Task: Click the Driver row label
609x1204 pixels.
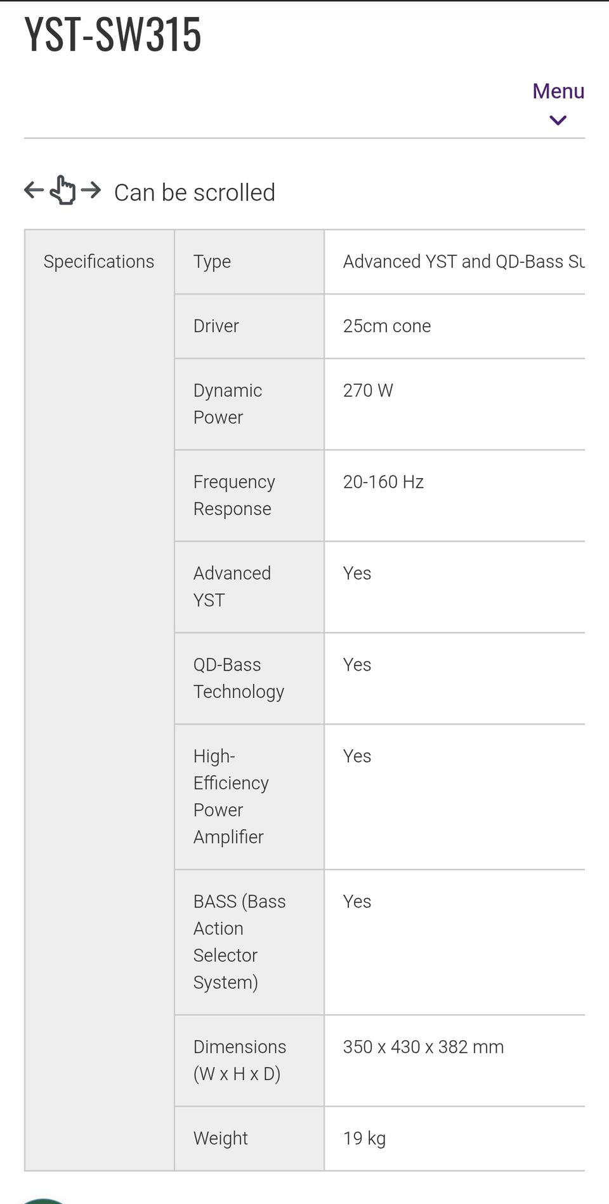Action: [216, 326]
